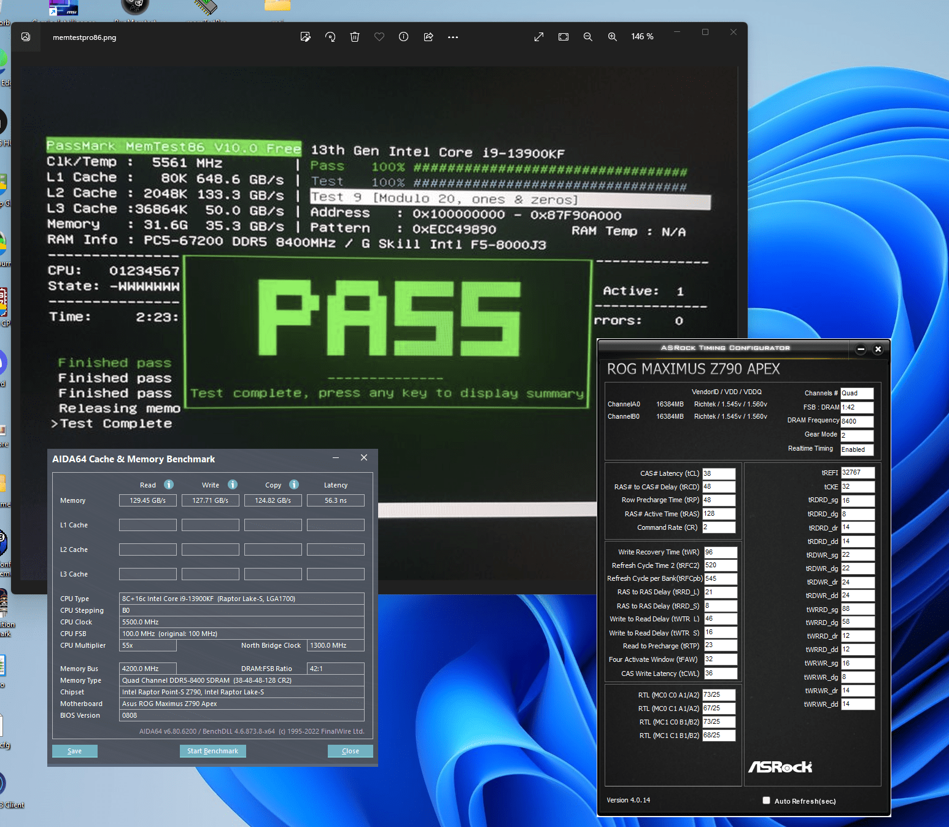Click the CAS# Latency (tCL) value field
The width and height of the screenshot is (949, 827).
tap(718, 473)
